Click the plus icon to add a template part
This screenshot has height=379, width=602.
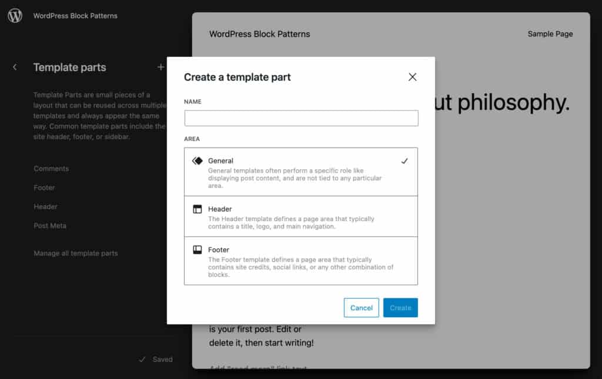pyautogui.click(x=160, y=67)
